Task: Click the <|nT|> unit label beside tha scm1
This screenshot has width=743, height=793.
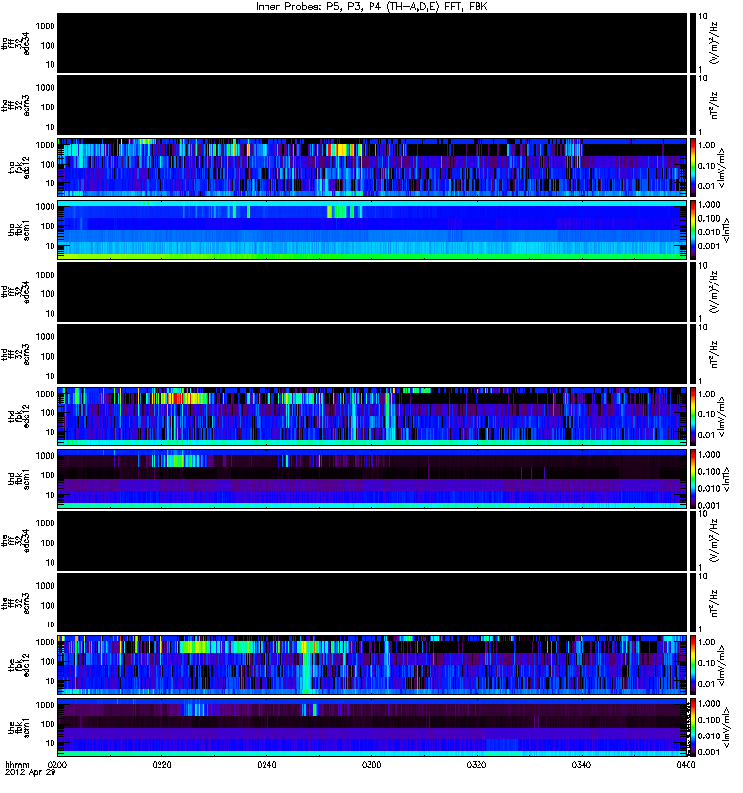Action: [x=726, y=230]
